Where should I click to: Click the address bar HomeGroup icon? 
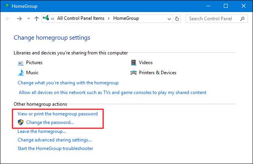[47, 18]
